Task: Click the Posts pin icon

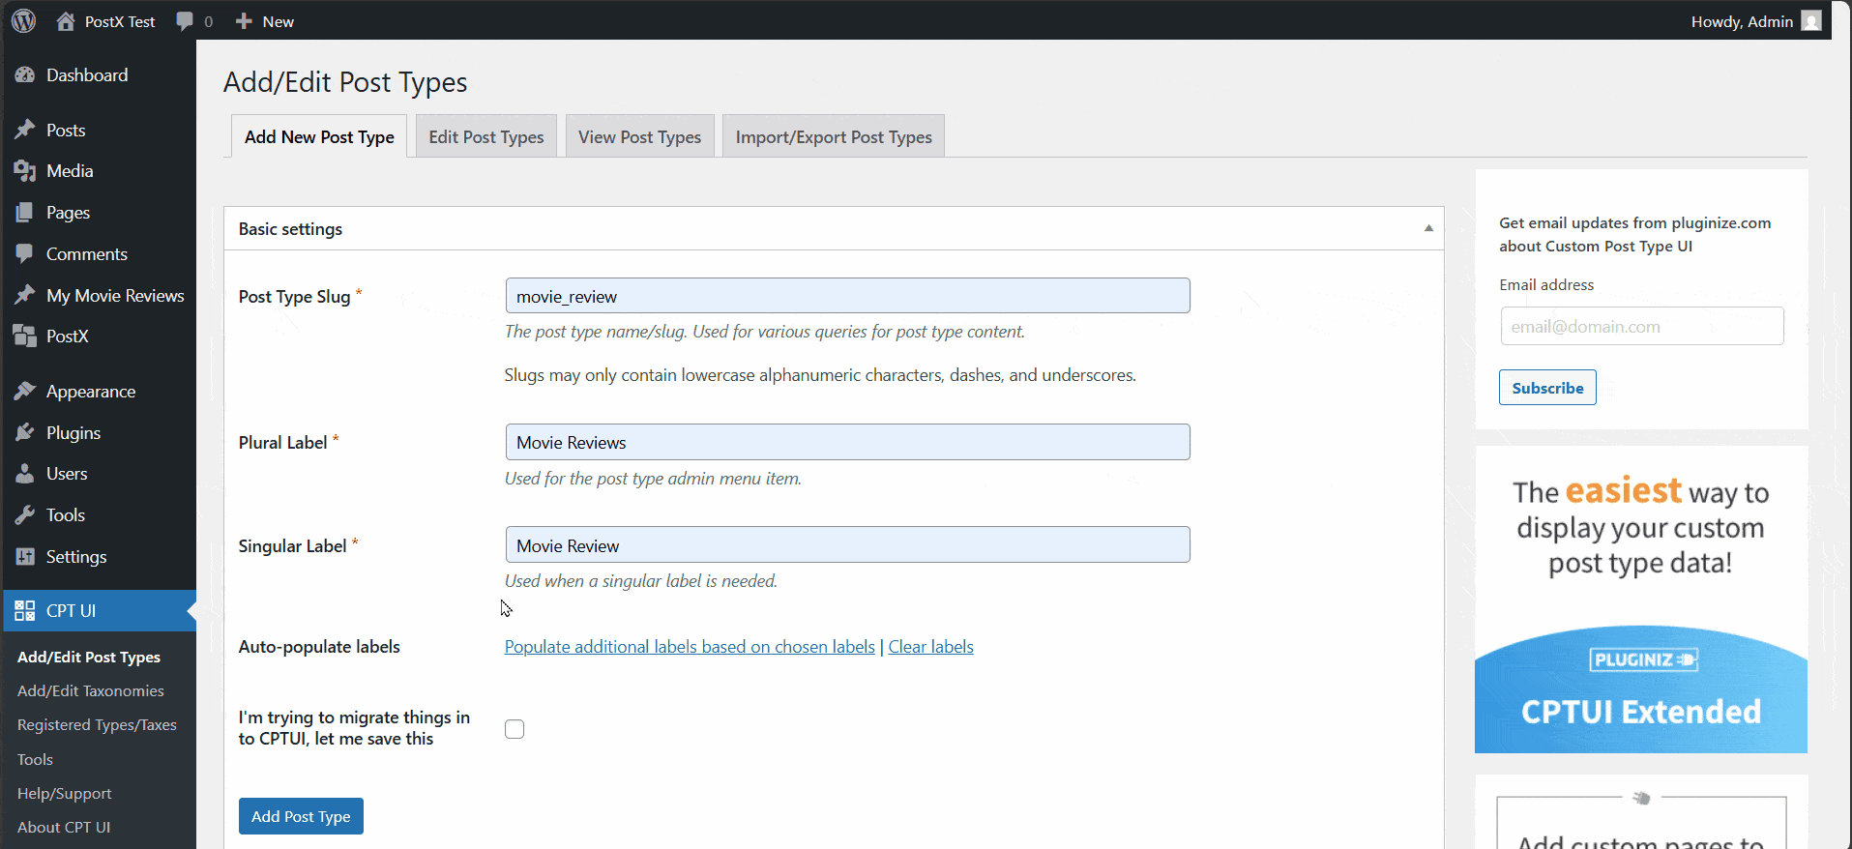Action: tap(25, 130)
